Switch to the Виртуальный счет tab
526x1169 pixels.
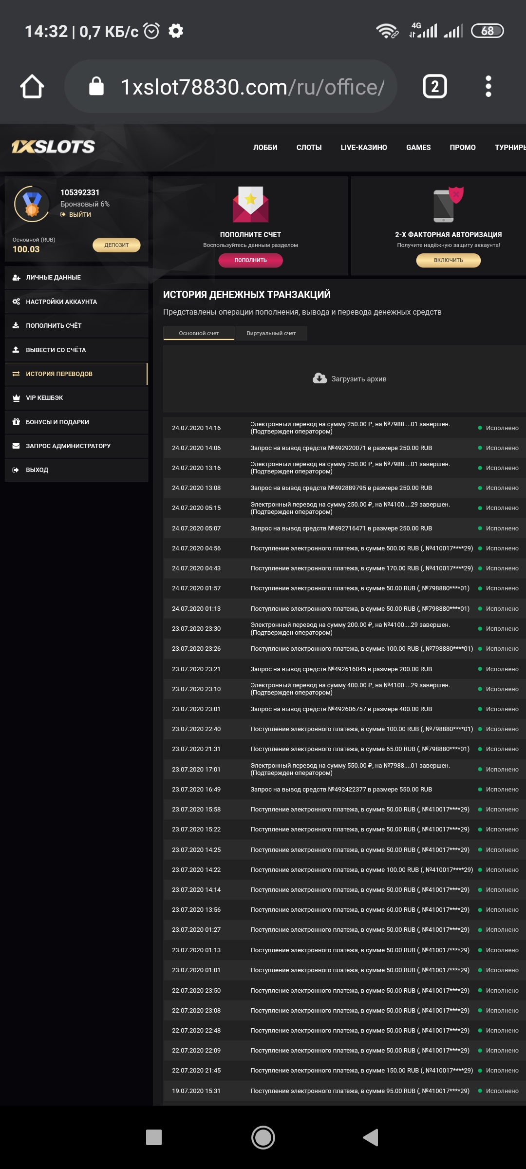pyautogui.click(x=271, y=333)
